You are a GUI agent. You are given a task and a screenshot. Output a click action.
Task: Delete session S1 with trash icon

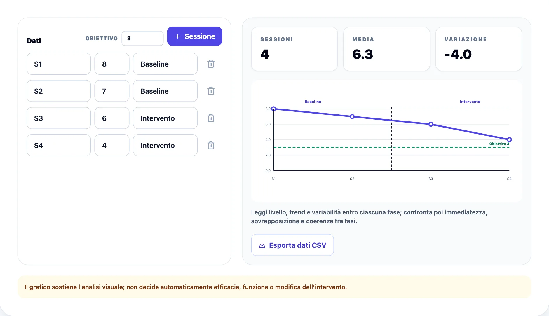211,64
